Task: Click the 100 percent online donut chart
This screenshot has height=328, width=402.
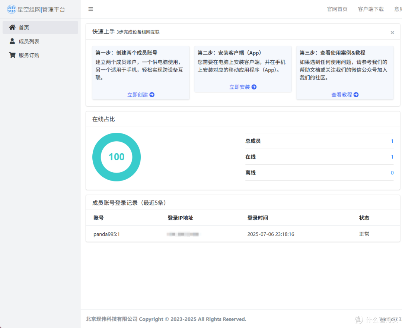Action: [x=117, y=157]
